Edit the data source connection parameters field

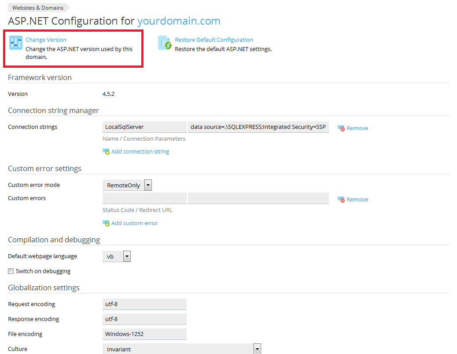coord(258,127)
